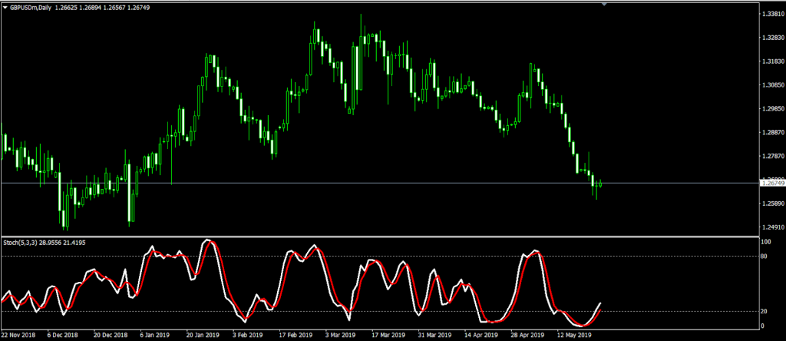Click the 0 level on stochastic scale
Viewport: 786px width, 341px height.
point(763,326)
